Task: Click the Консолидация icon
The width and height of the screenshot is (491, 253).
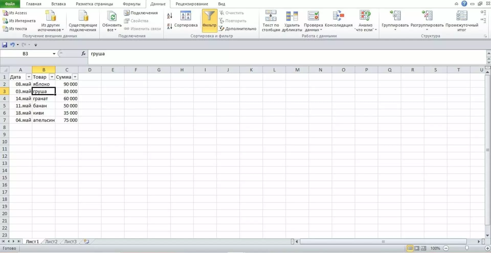Action: coord(338,16)
